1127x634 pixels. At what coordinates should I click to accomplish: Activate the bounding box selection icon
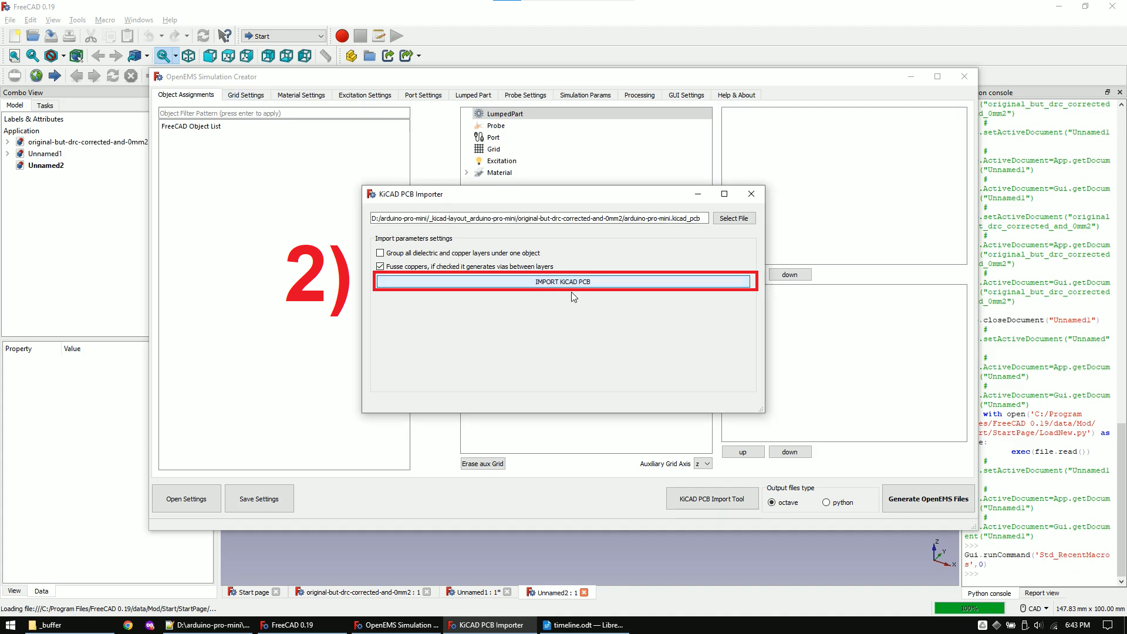click(x=76, y=56)
